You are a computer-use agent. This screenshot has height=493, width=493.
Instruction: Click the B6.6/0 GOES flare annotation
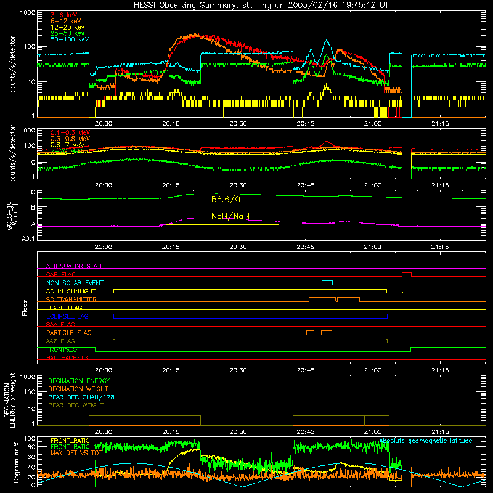[x=226, y=199]
